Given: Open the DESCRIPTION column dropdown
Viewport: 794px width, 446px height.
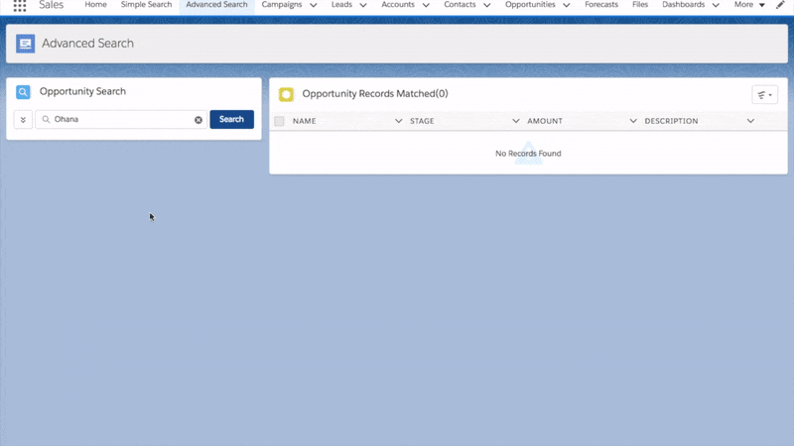Looking at the screenshot, I should (x=750, y=121).
